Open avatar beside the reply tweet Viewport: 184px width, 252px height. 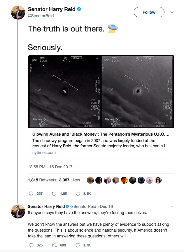pos(18,211)
